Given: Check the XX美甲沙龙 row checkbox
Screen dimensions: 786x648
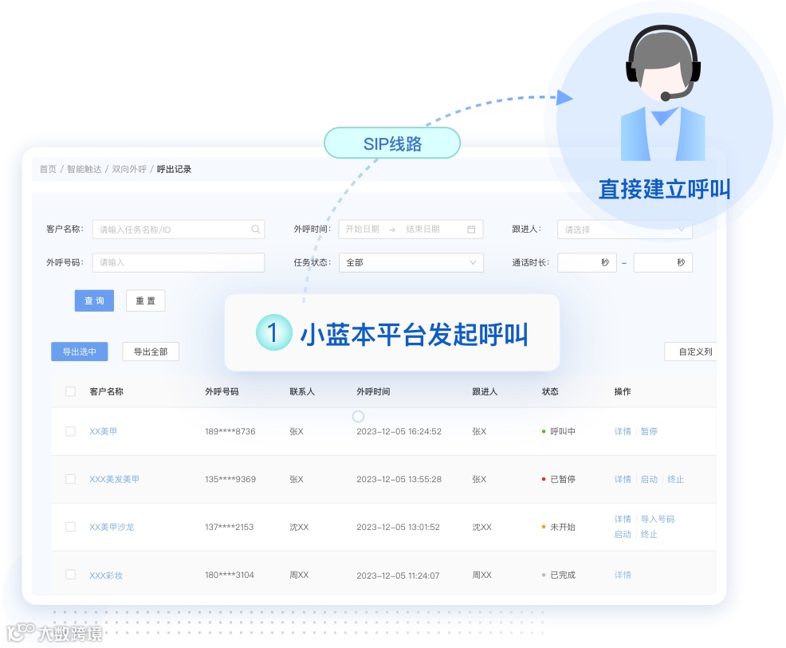Looking at the screenshot, I should [x=71, y=527].
